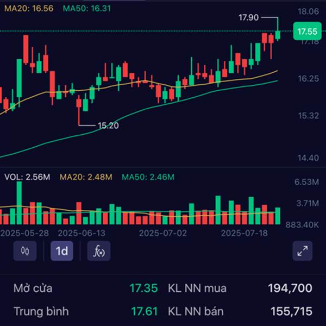This screenshot has width=326, height=326.
Task: Click the 16.25 price axis label
Action: pos(308,79)
